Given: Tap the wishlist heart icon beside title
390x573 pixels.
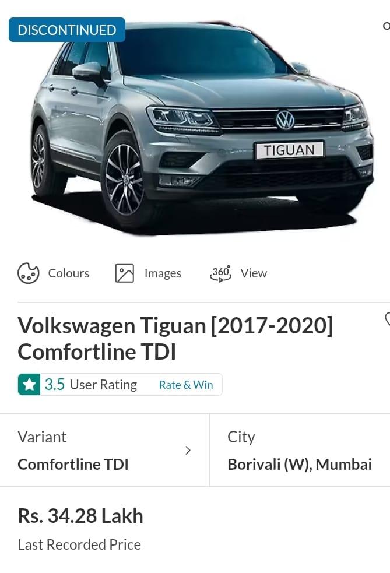Looking at the screenshot, I should pos(388,319).
